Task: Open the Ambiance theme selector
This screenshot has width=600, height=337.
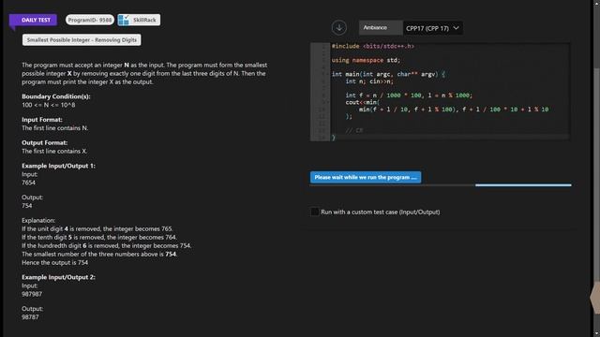Action: pyautogui.click(x=381, y=27)
